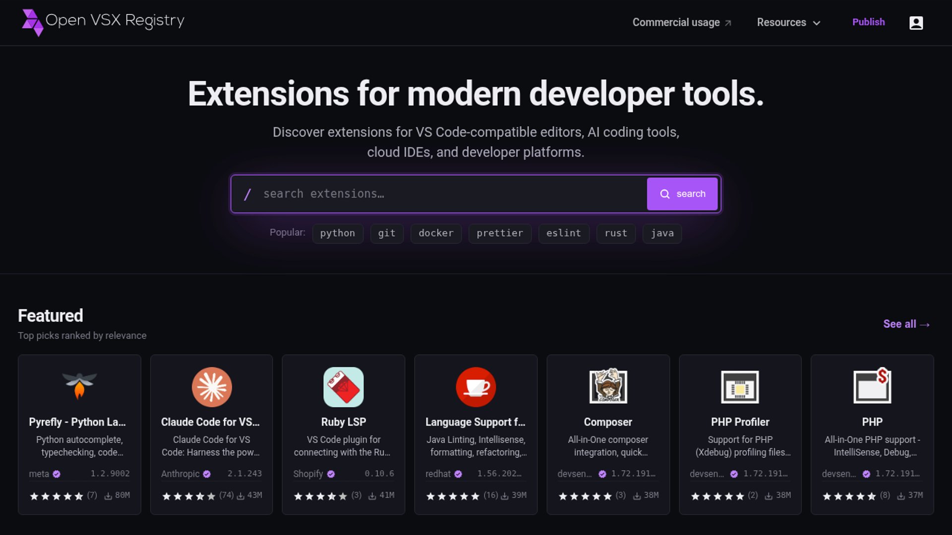
Task: Click the Ruby LSP star rating
Action: click(320, 496)
